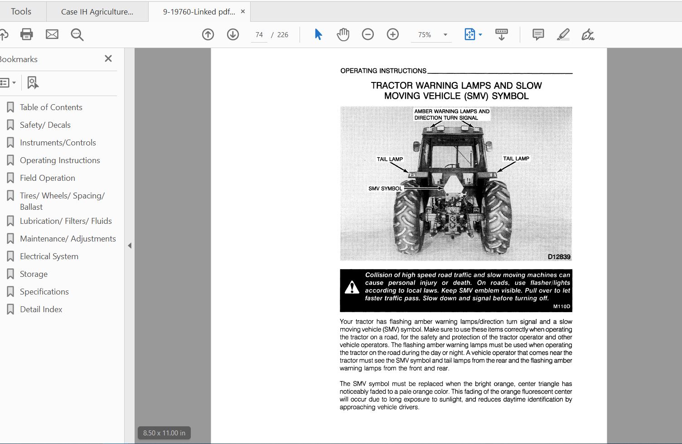The height and width of the screenshot is (444, 682).
Task: Click the TRACTOR WARNING LAMPS heading
Action: click(456, 91)
